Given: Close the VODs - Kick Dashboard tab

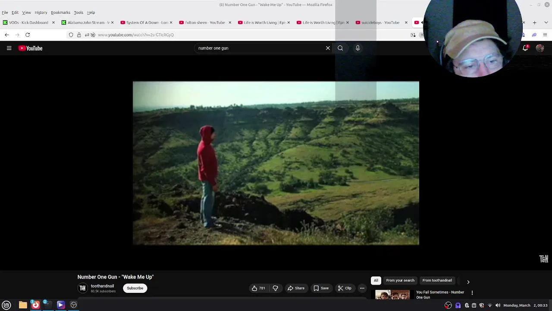Looking at the screenshot, I should coord(53,22).
